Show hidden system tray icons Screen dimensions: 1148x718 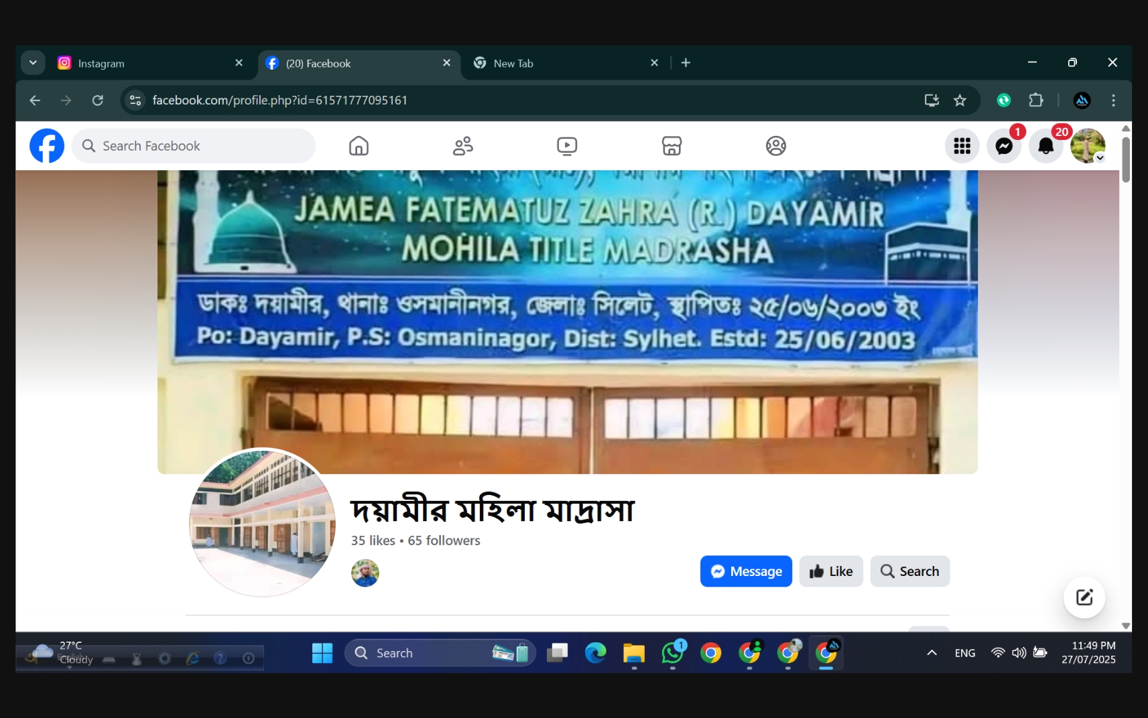tap(931, 653)
